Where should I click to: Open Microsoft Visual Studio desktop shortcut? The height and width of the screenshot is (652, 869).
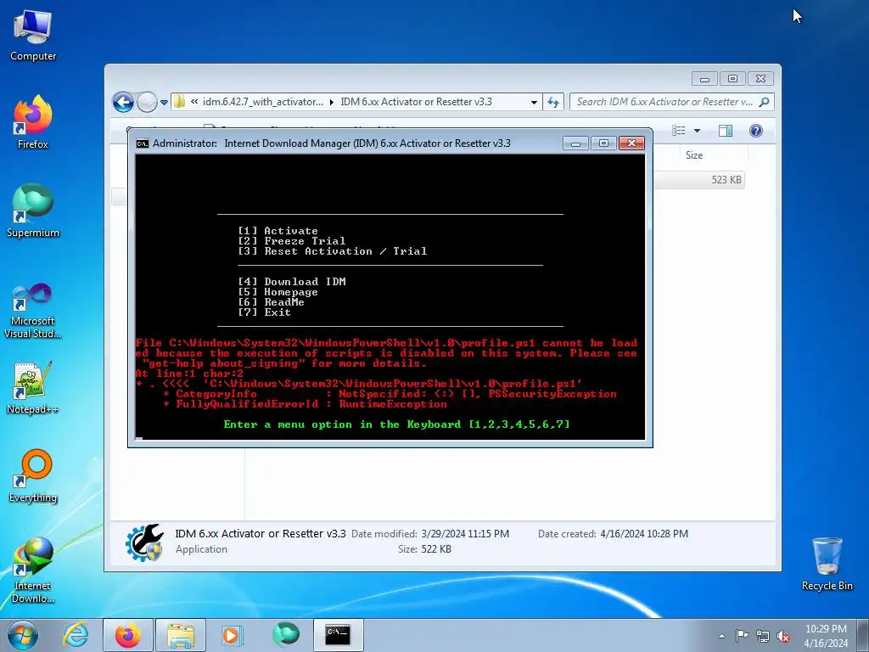click(x=33, y=311)
